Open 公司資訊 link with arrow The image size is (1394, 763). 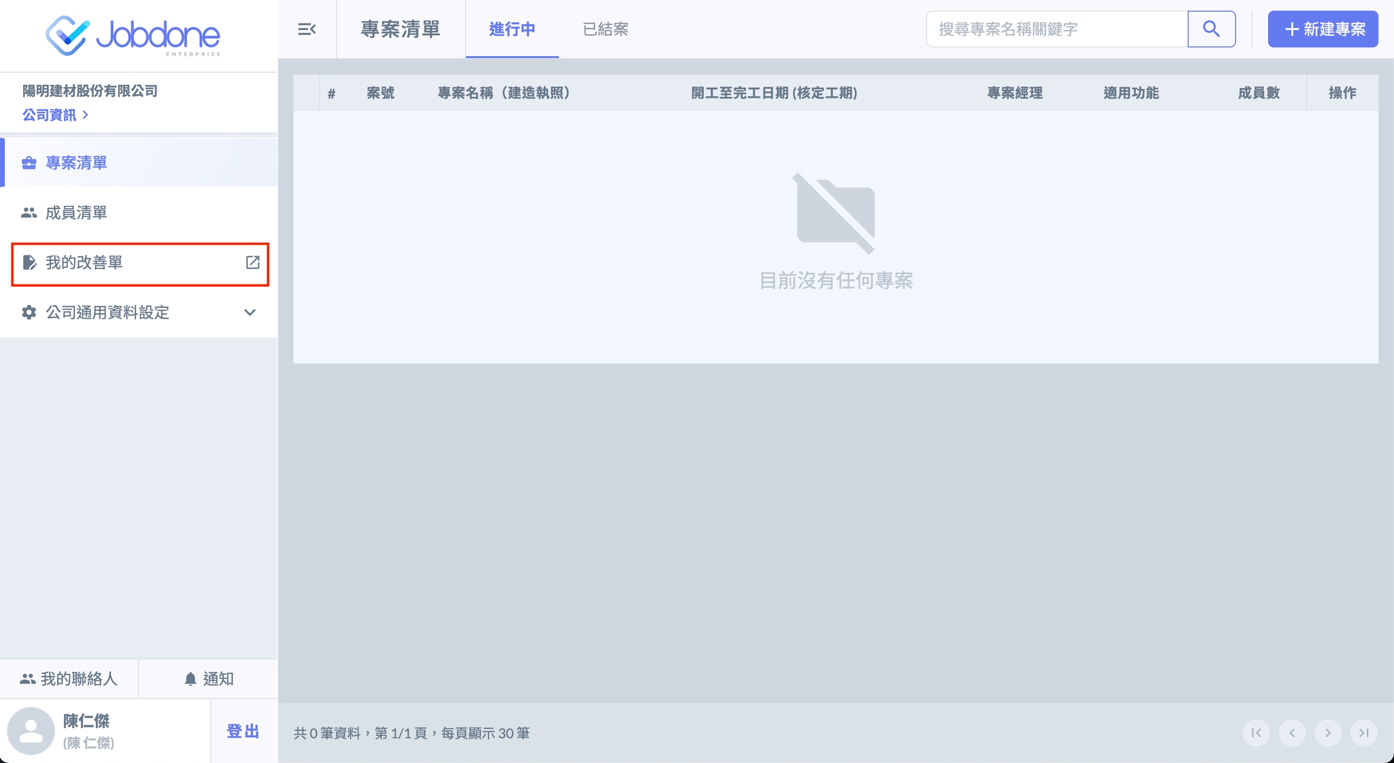[x=55, y=115]
